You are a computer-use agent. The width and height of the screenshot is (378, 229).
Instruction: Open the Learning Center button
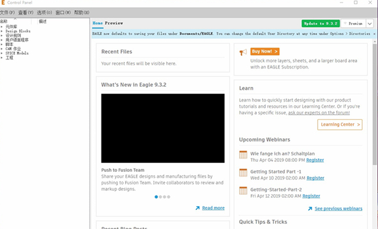(340, 124)
